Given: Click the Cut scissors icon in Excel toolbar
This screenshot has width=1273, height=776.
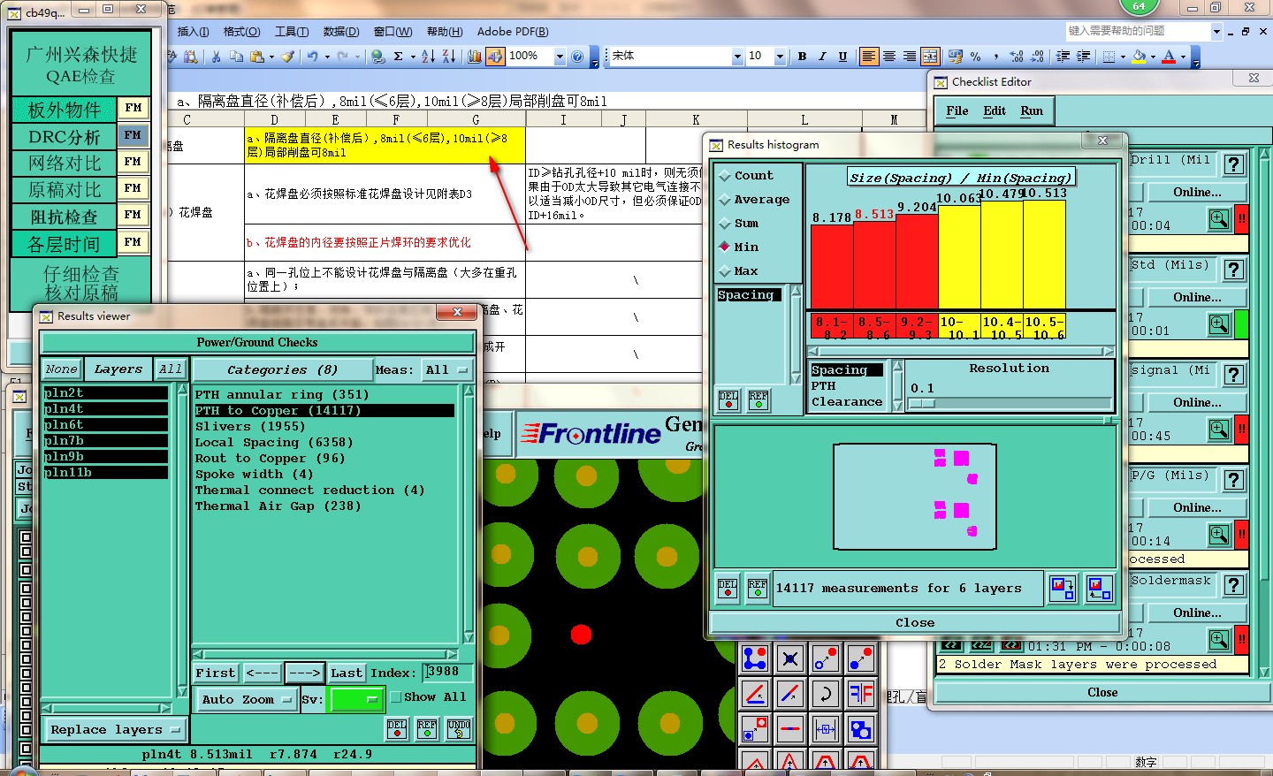Looking at the screenshot, I should [x=217, y=56].
